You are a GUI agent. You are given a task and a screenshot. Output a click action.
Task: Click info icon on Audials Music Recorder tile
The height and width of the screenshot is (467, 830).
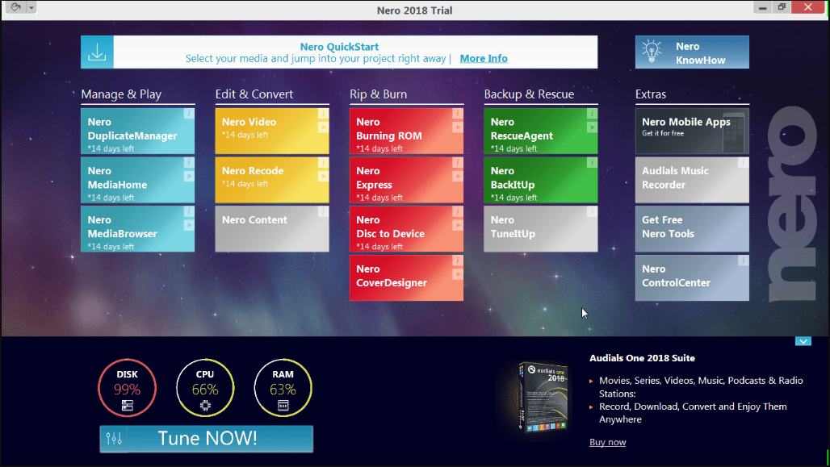tap(744, 162)
